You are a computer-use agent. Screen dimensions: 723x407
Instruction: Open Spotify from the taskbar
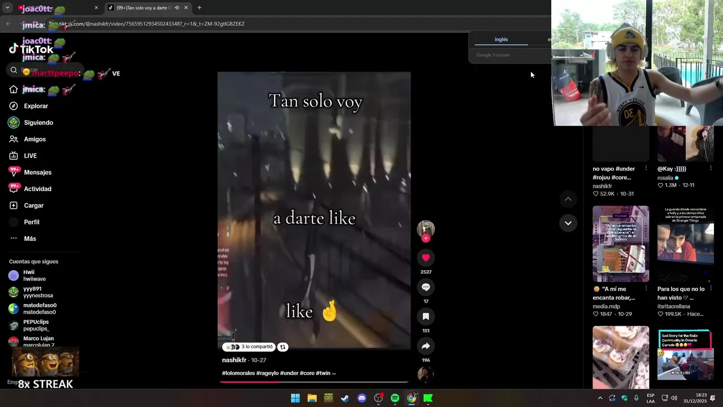(395, 399)
